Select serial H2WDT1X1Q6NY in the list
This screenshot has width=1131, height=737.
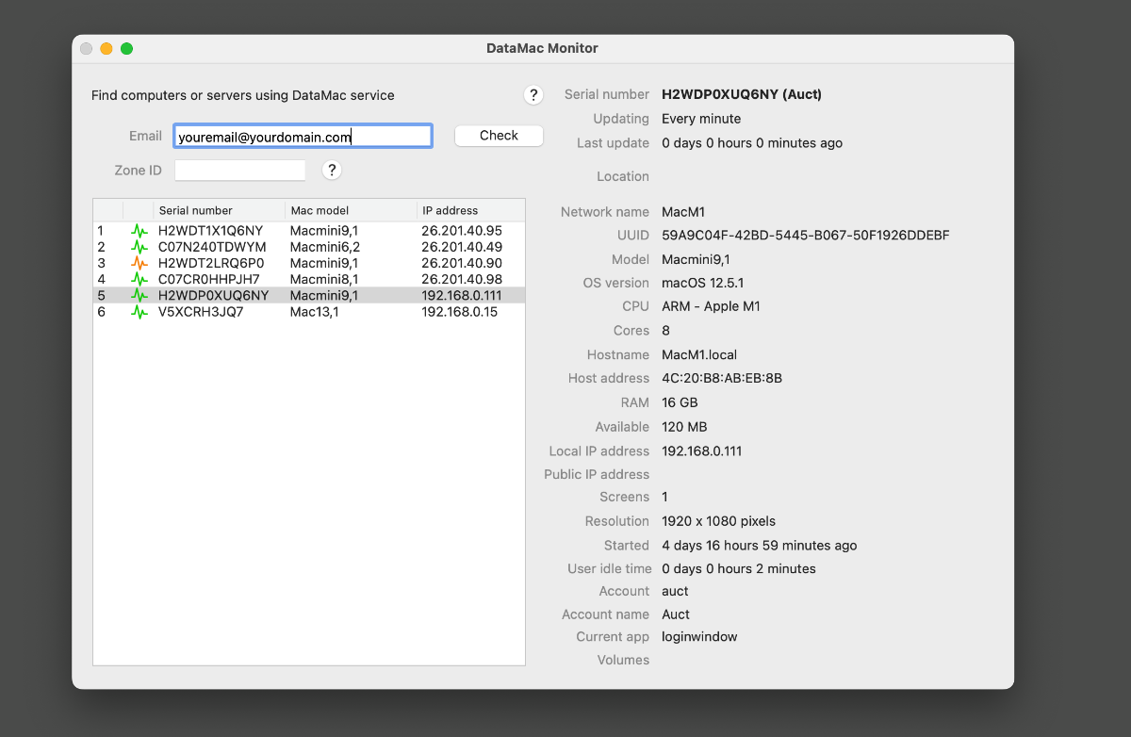(210, 230)
